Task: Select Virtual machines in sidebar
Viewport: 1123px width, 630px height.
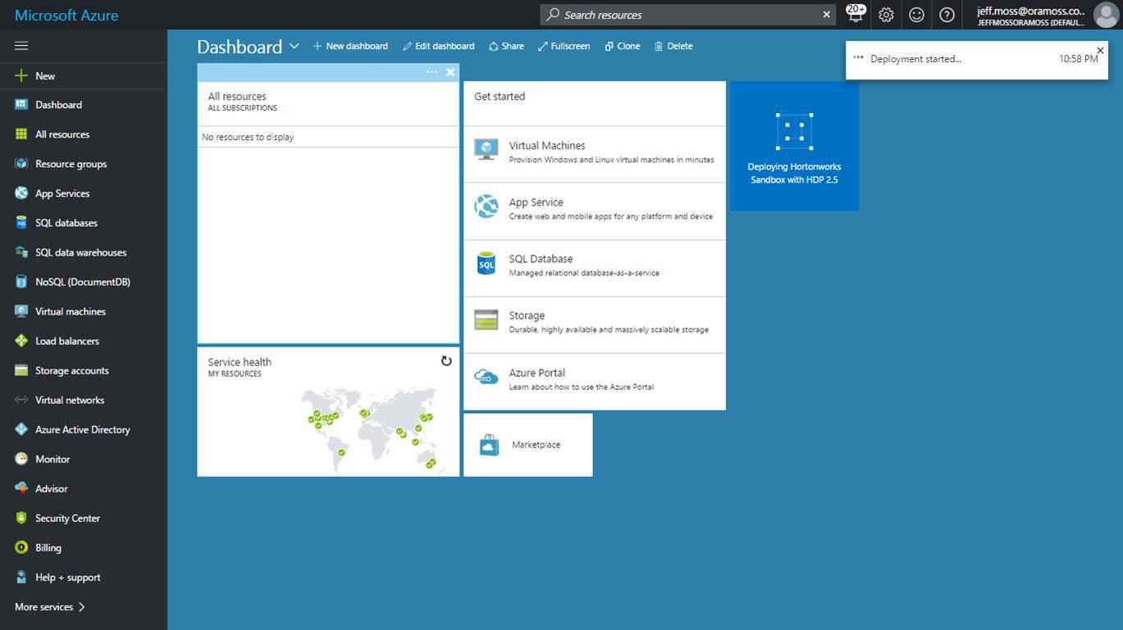Action: tap(70, 311)
